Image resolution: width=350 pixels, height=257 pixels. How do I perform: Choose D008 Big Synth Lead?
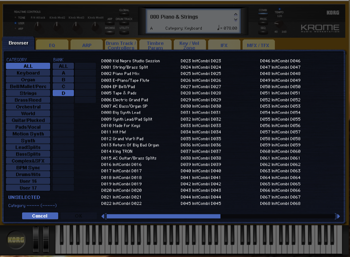(x=121, y=113)
